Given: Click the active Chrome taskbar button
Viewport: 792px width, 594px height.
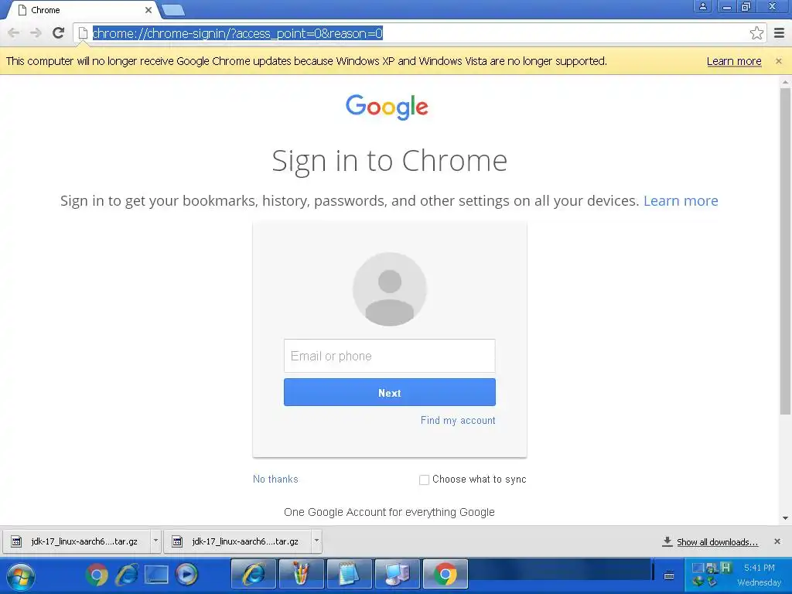Looking at the screenshot, I should tap(445, 574).
